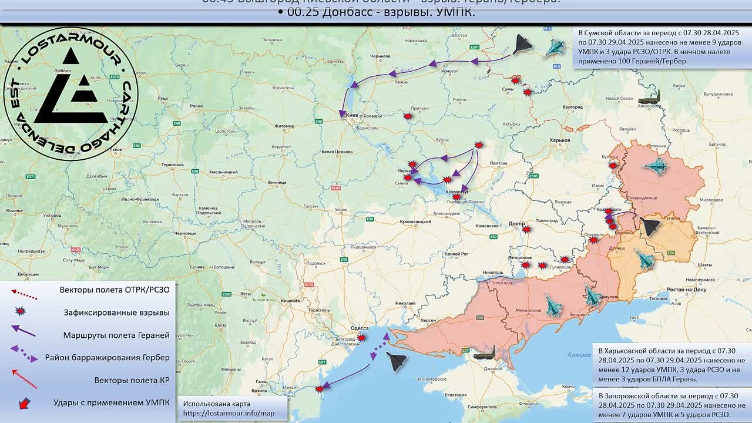Select the Kharkov region strike summary box
The height and width of the screenshot is (423, 752).
click(x=672, y=364)
